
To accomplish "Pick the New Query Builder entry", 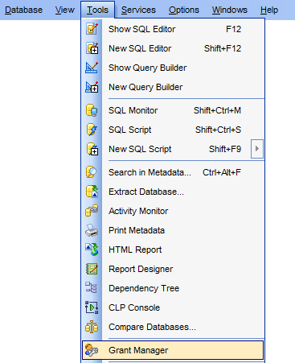I will click(173, 87).
